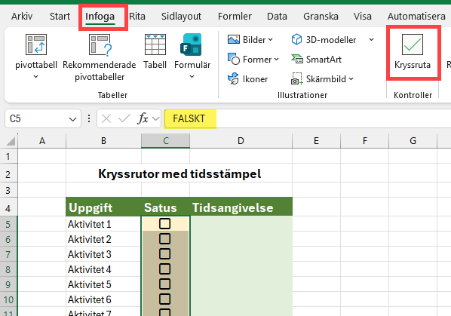
Task: Tick the checkbox for Aktivitet 2
Action: tap(165, 238)
